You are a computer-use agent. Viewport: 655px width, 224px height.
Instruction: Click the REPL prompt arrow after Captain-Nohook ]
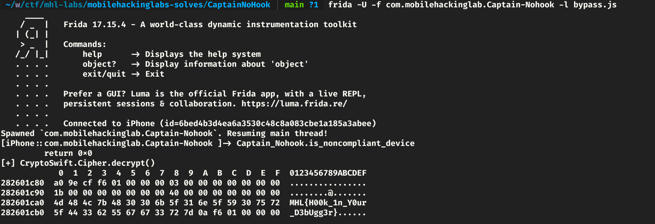(227, 143)
